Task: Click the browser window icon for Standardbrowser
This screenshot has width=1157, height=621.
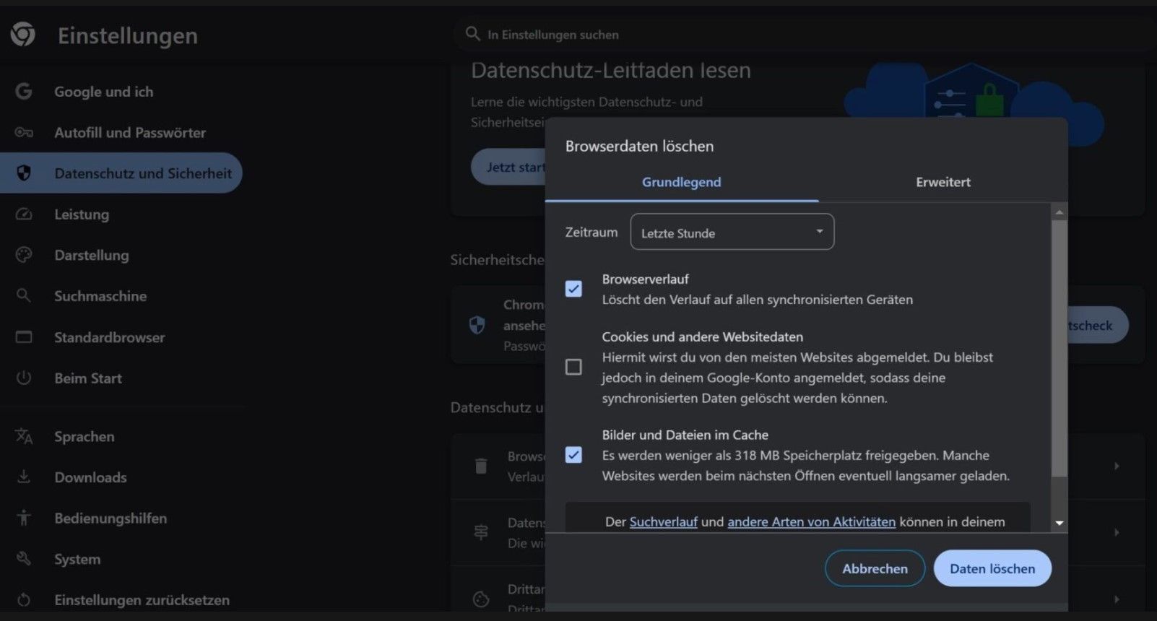Action: (x=24, y=337)
